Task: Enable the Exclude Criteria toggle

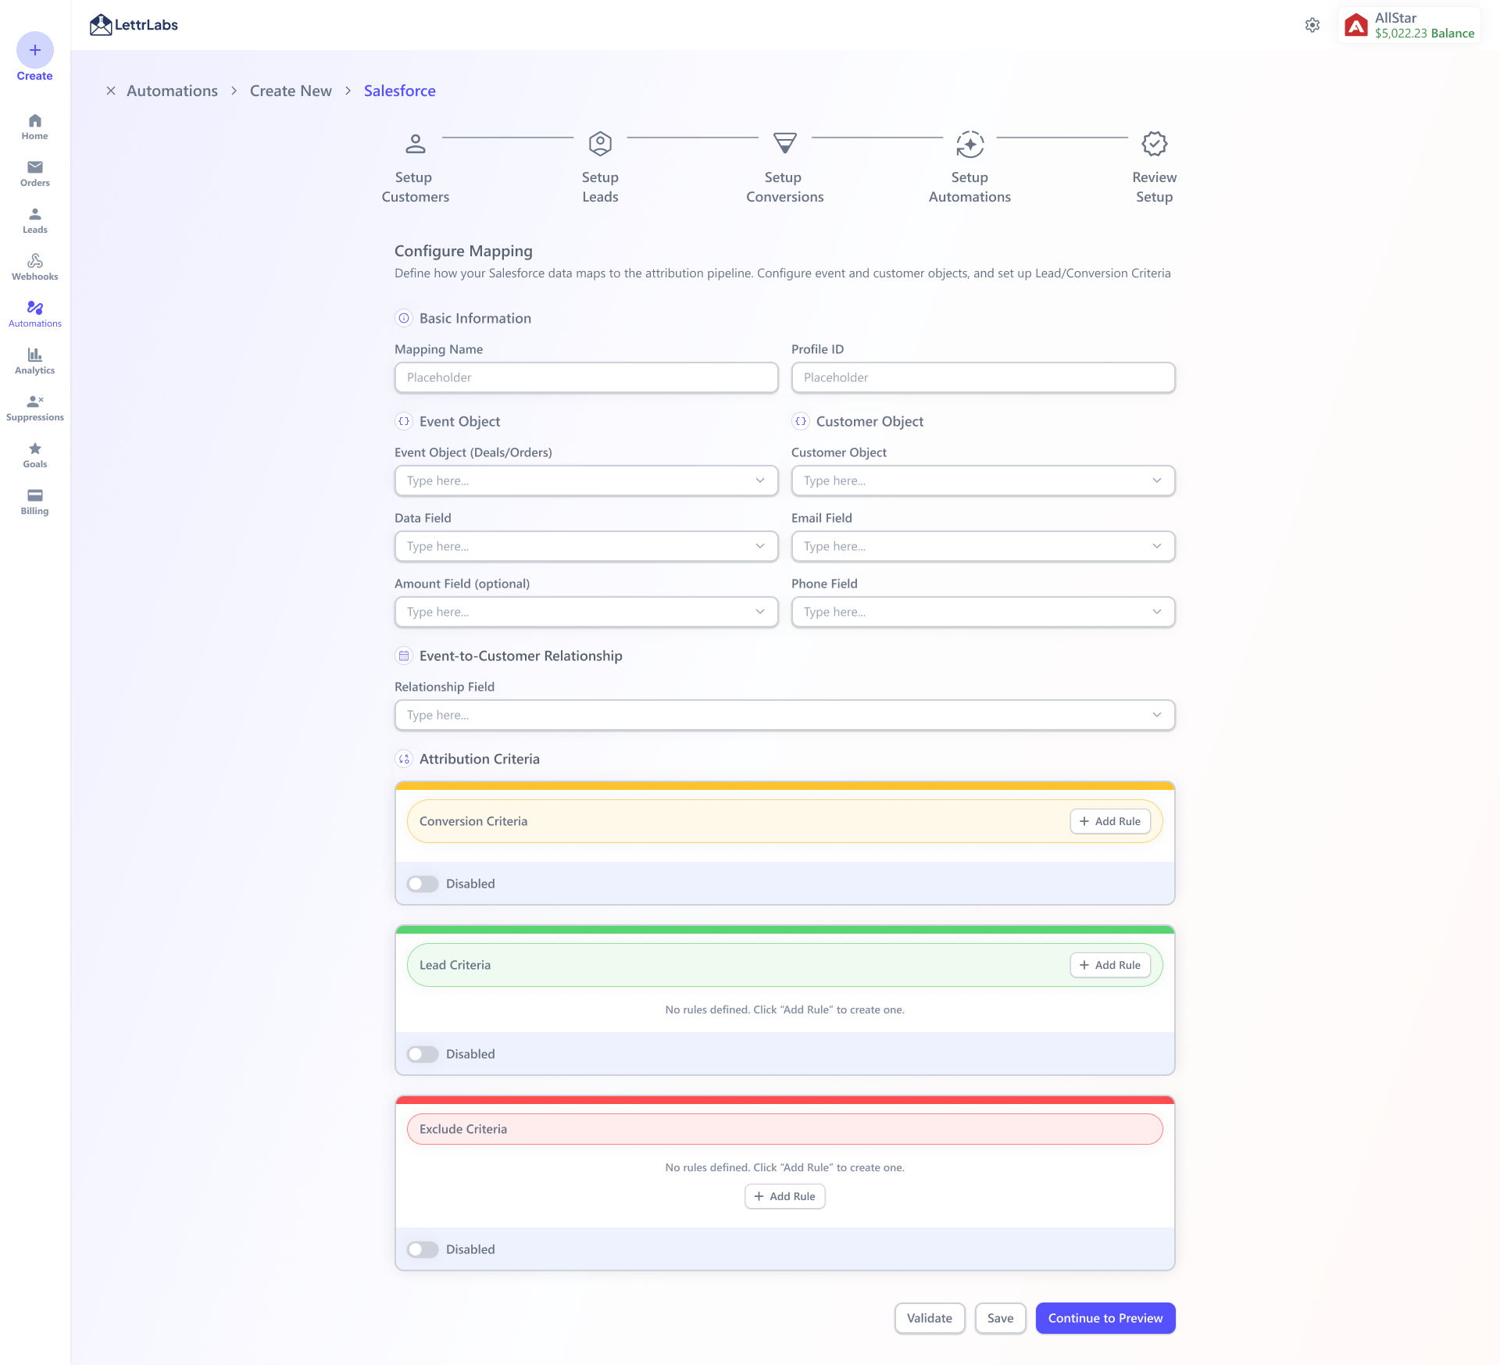Action: point(423,1249)
